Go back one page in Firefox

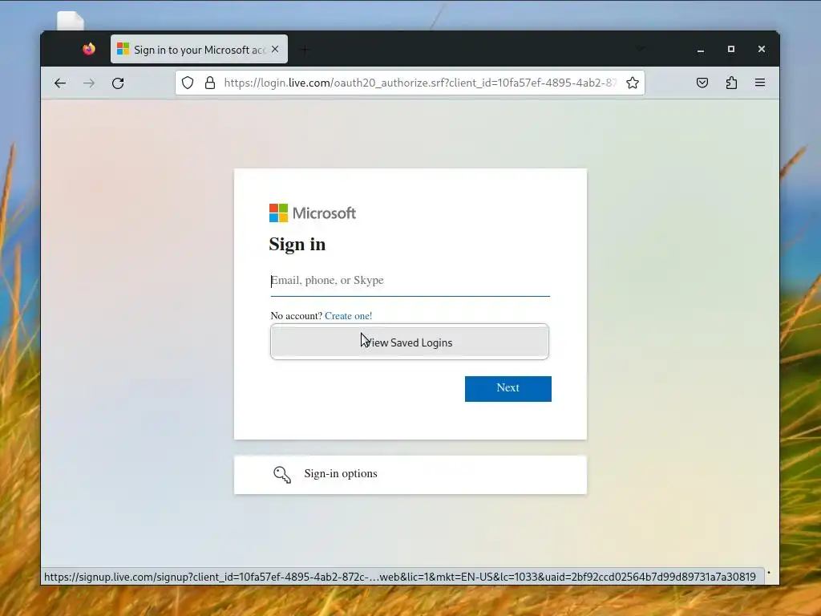point(59,83)
